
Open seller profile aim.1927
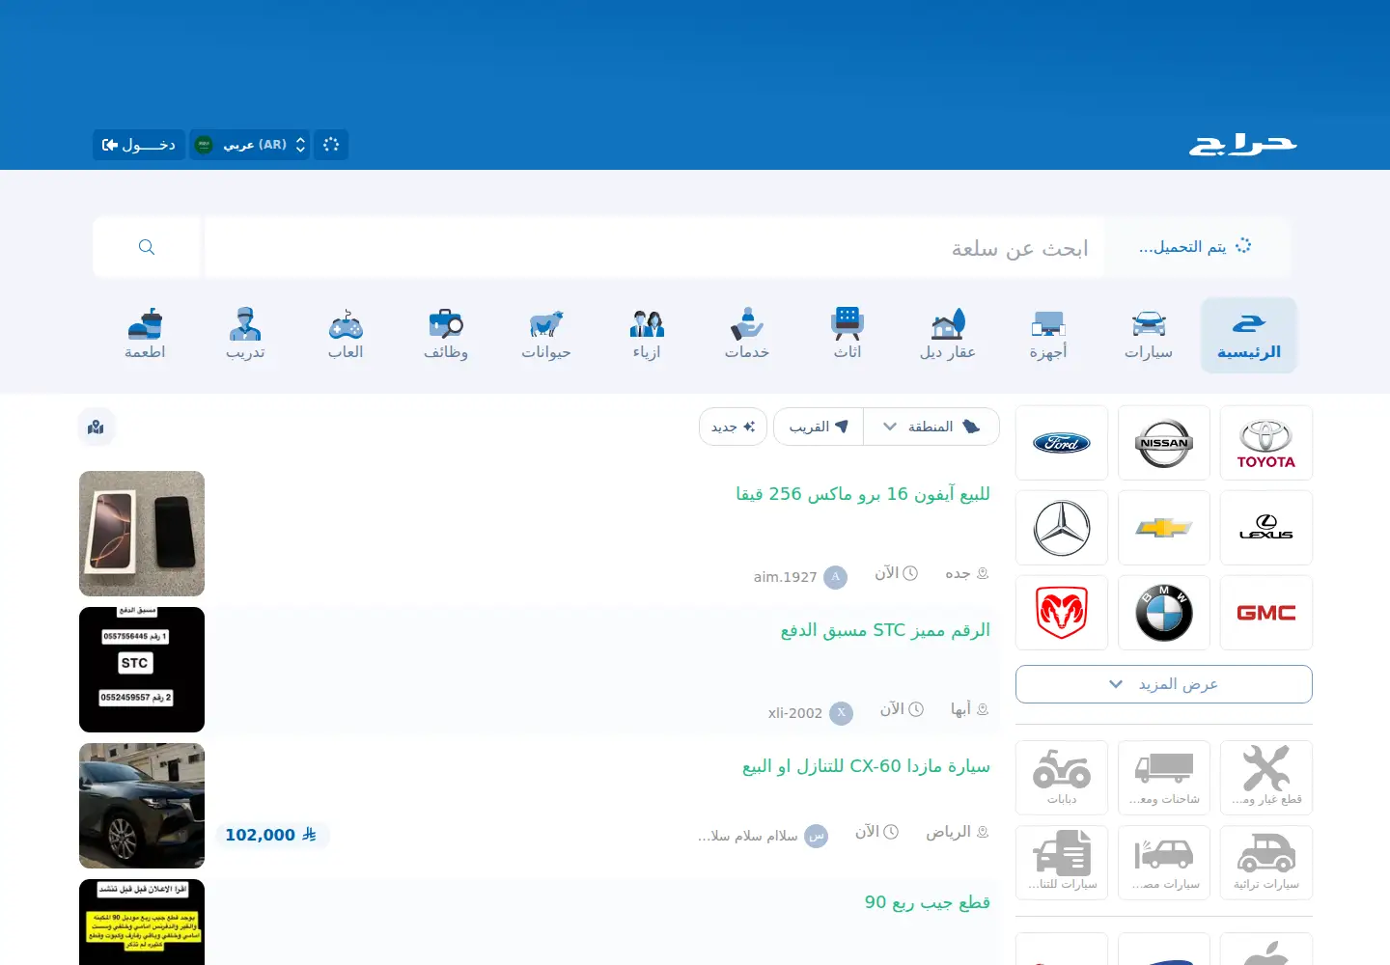[x=800, y=577]
